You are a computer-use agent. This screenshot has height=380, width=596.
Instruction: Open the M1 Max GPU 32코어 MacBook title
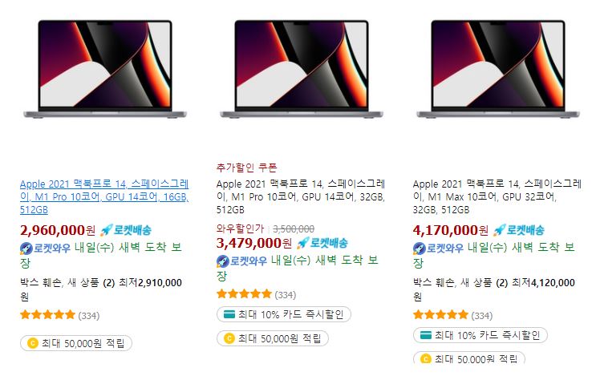coord(497,197)
